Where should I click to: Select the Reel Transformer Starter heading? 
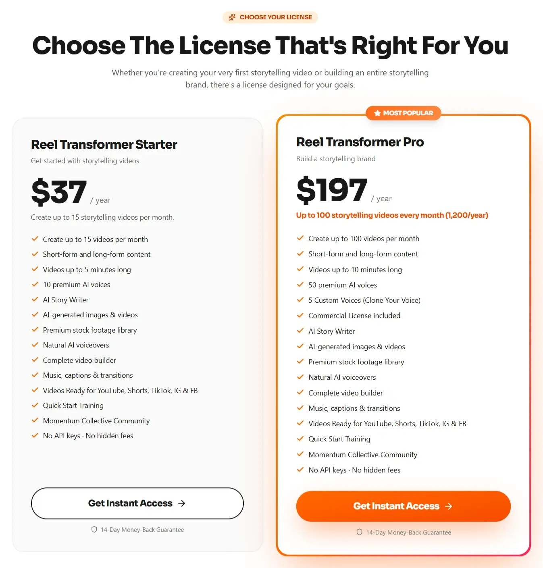click(104, 144)
